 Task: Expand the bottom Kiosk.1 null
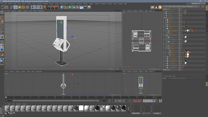164,70
